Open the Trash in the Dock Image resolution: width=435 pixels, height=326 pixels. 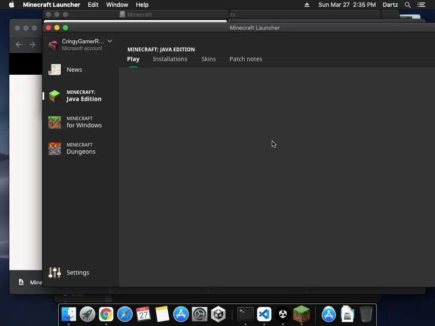pyautogui.click(x=366, y=314)
